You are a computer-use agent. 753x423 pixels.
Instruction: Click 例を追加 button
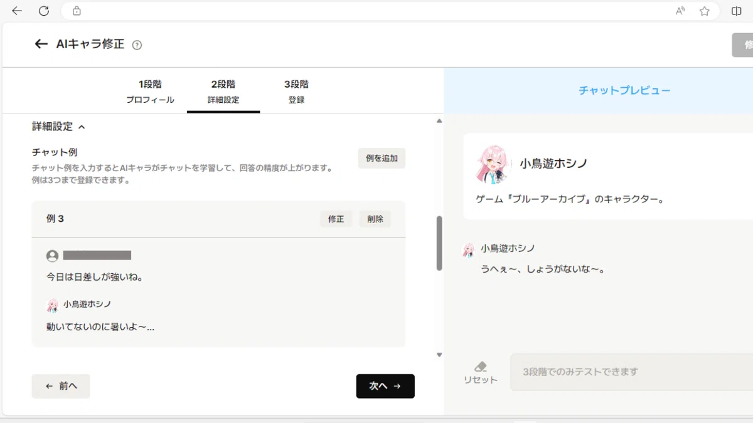(382, 158)
